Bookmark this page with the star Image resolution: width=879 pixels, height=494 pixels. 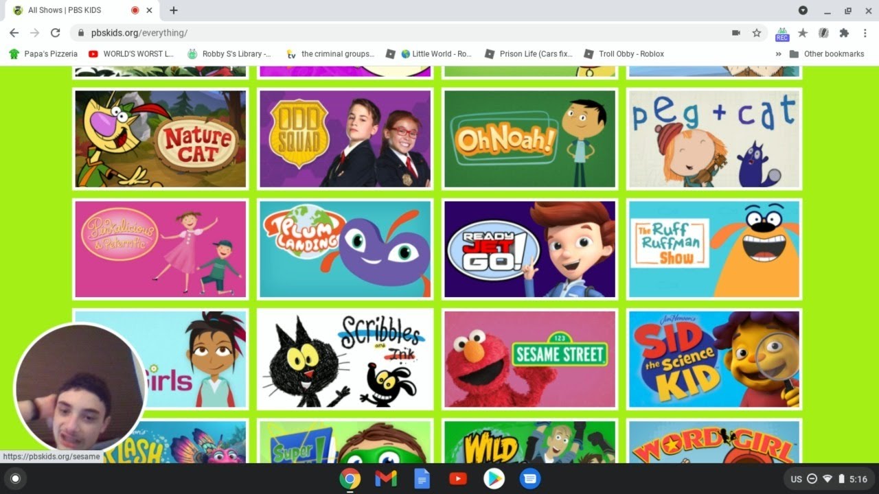pyautogui.click(x=757, y=33)
